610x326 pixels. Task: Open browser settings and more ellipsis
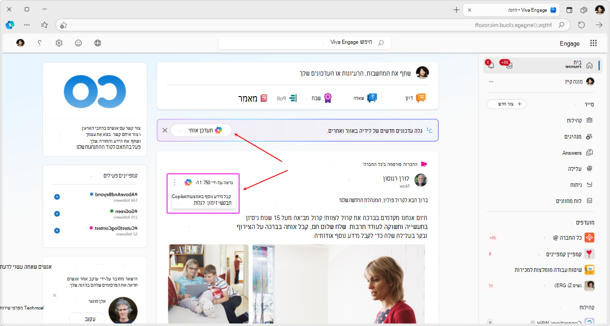click(x=27, y=25)
